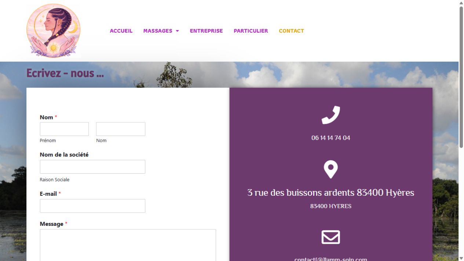Click the Ecrivez - nous heading
Screen dimensions: 464x261
[65, 73]
